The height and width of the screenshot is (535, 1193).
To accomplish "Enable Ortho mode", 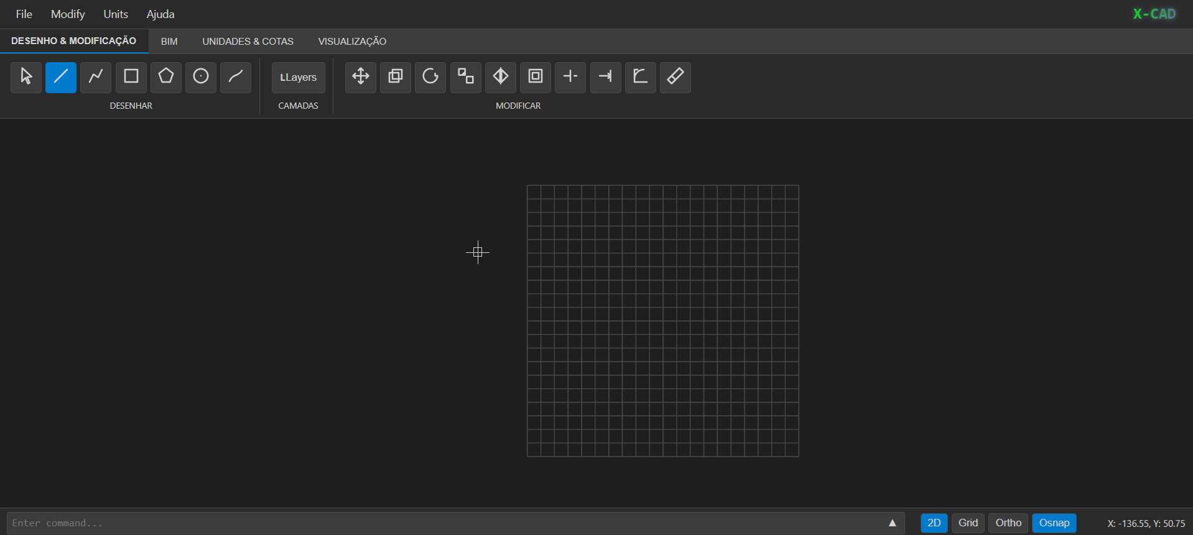I will [x=1008, y=523].
